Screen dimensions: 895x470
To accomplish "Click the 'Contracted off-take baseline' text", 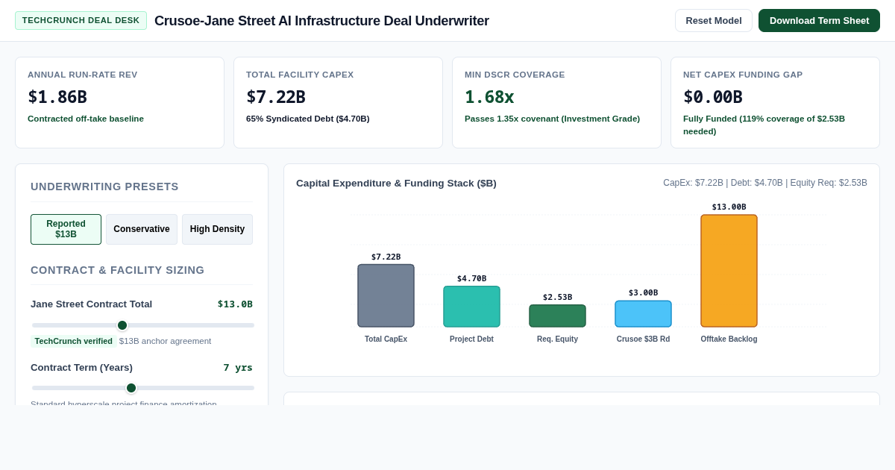I will click(86, 119).
